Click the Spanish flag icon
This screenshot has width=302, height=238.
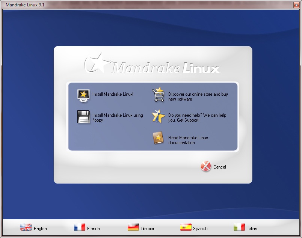coord(186,227)
